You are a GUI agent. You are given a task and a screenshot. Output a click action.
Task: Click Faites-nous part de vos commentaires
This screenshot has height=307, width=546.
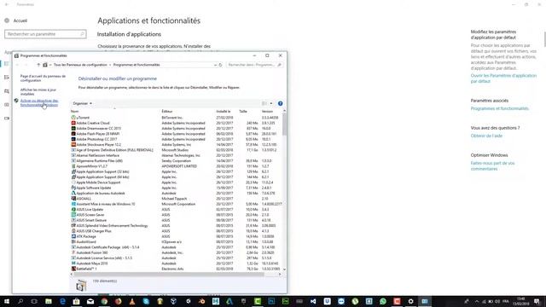coord(492,166)
